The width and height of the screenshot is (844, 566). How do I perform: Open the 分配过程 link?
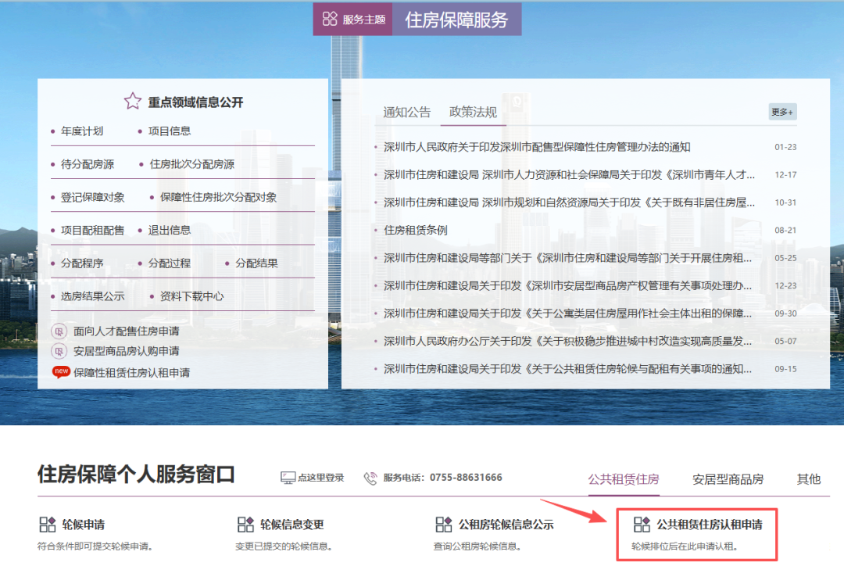[170, 263]
